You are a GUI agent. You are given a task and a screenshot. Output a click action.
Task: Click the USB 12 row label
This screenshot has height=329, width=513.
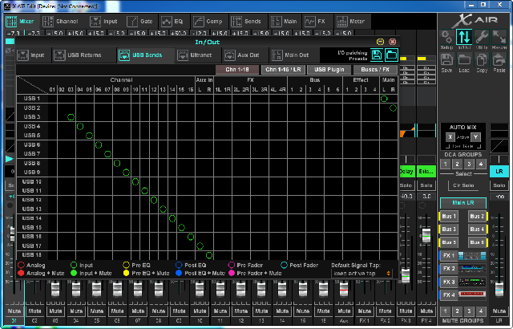(x=32, y=200)
